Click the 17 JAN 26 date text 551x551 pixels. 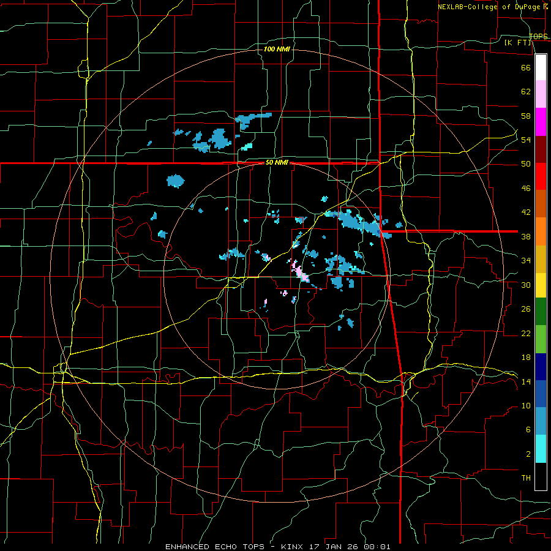(x=335, y=547)
